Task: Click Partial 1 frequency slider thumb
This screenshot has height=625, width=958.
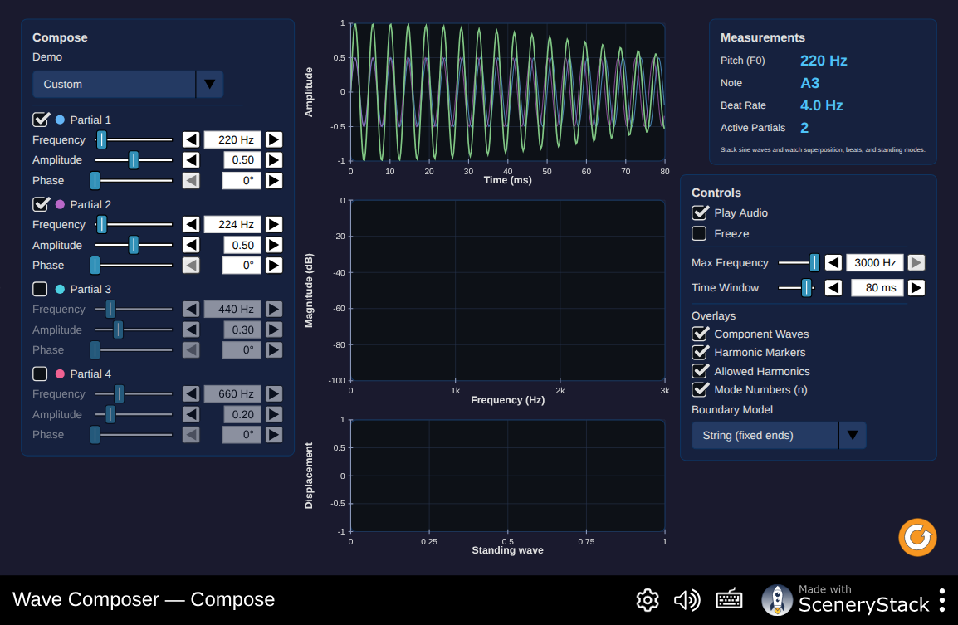Action: click(102, 140)
